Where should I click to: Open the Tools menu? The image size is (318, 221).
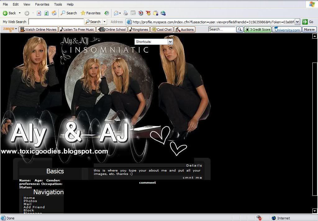pyautogui.click(x=58, y=4)
